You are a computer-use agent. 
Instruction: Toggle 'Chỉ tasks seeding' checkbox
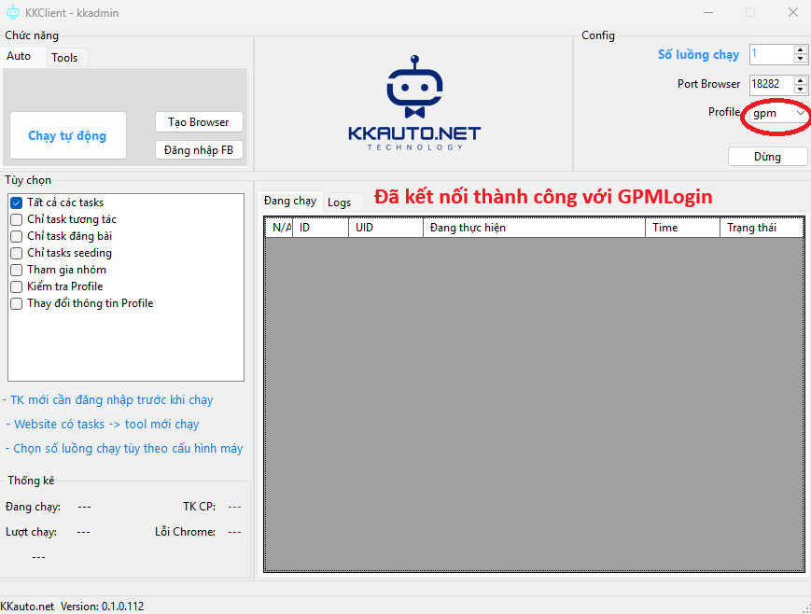point(16,253)
